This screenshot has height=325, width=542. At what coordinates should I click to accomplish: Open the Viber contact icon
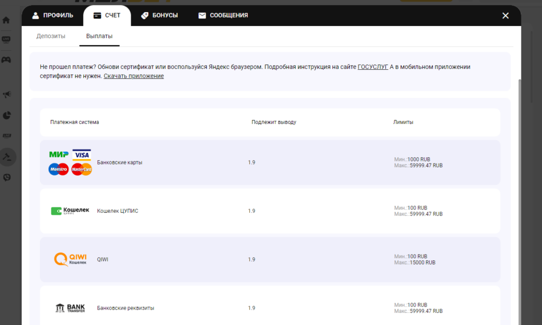point(7,177)
